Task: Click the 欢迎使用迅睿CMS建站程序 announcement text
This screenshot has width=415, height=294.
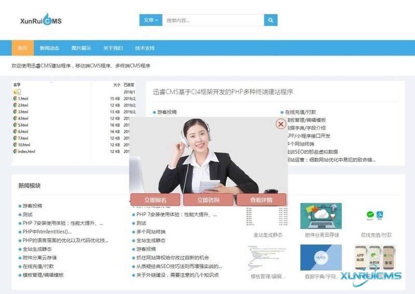Action: click(81, 66)
